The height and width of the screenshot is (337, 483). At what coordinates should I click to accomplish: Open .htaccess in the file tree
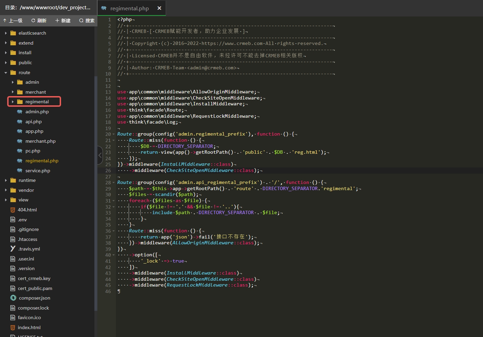click(28, 240)
